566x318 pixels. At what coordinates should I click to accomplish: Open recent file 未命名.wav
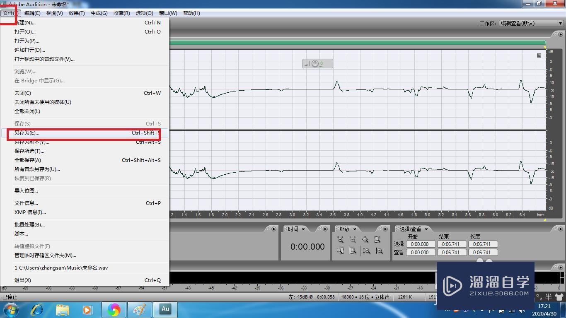point(85,268)
